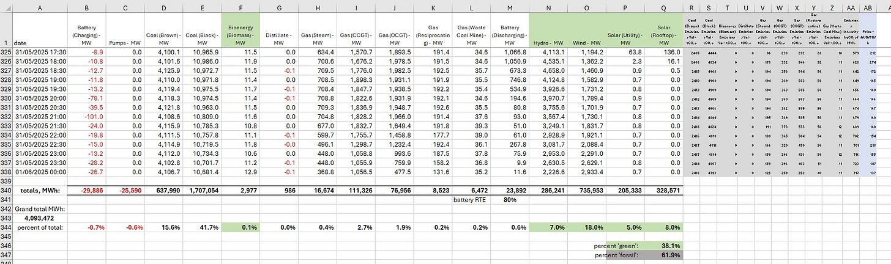Image resolution: width=891 pixels, height=264 pixels.
Task: Click the 'Grand total MWh:' label
Action: [40, 209]
